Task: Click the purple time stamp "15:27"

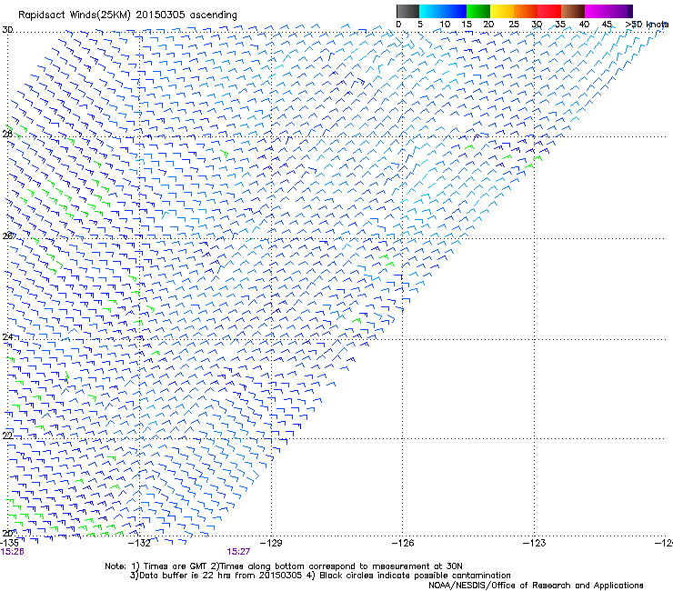Action: (238, 552)
